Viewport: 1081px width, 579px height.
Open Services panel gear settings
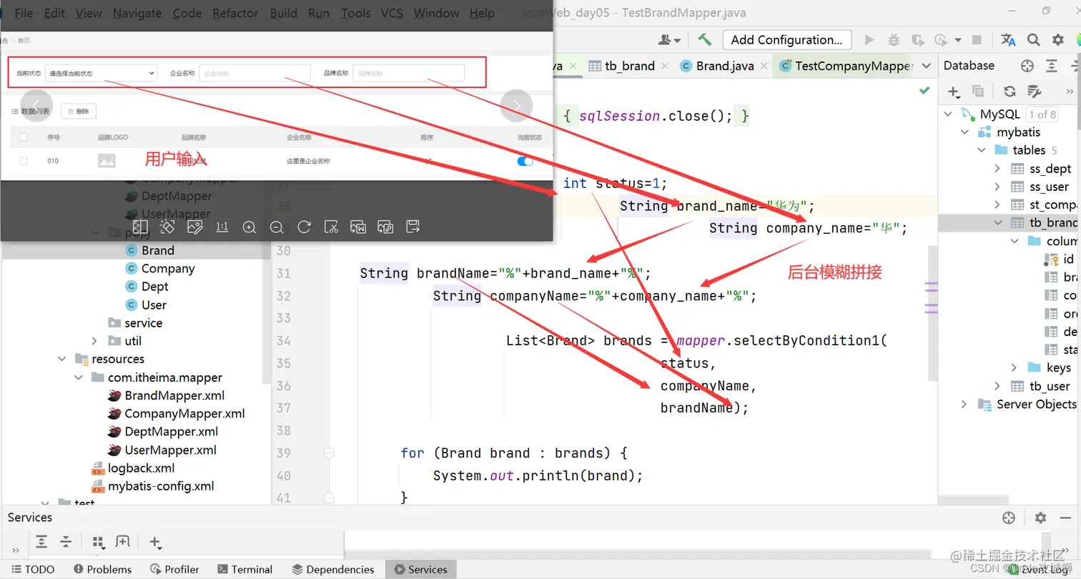pyautogui.click(x=1040, y=518)
